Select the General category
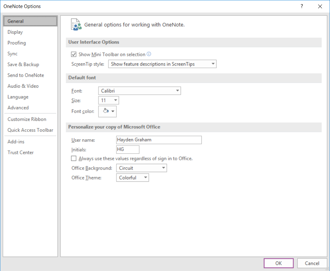330x271 pixels. coord(30,21)
